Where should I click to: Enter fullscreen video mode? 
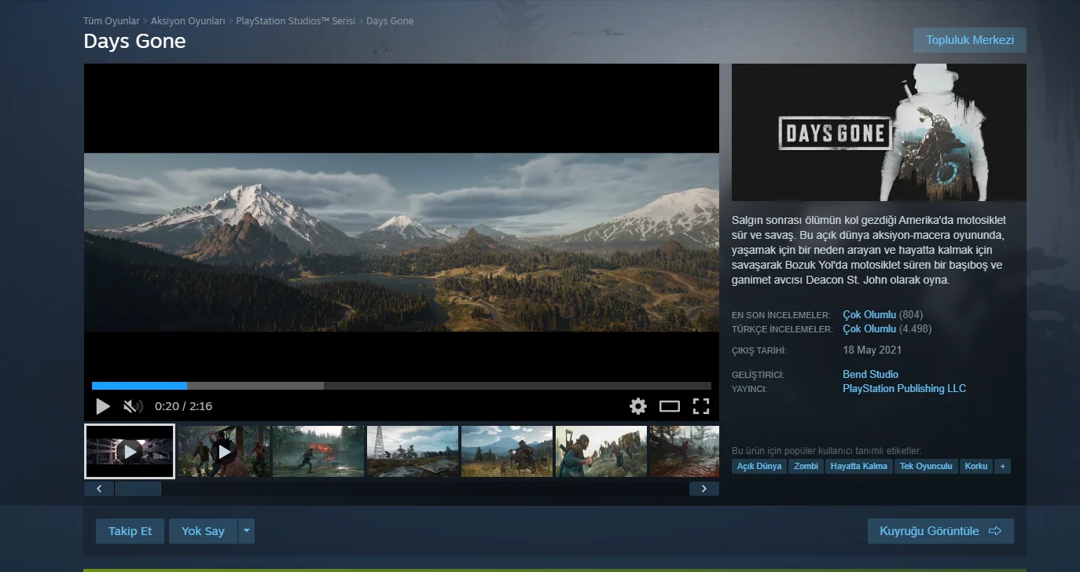tap(701, 406)
